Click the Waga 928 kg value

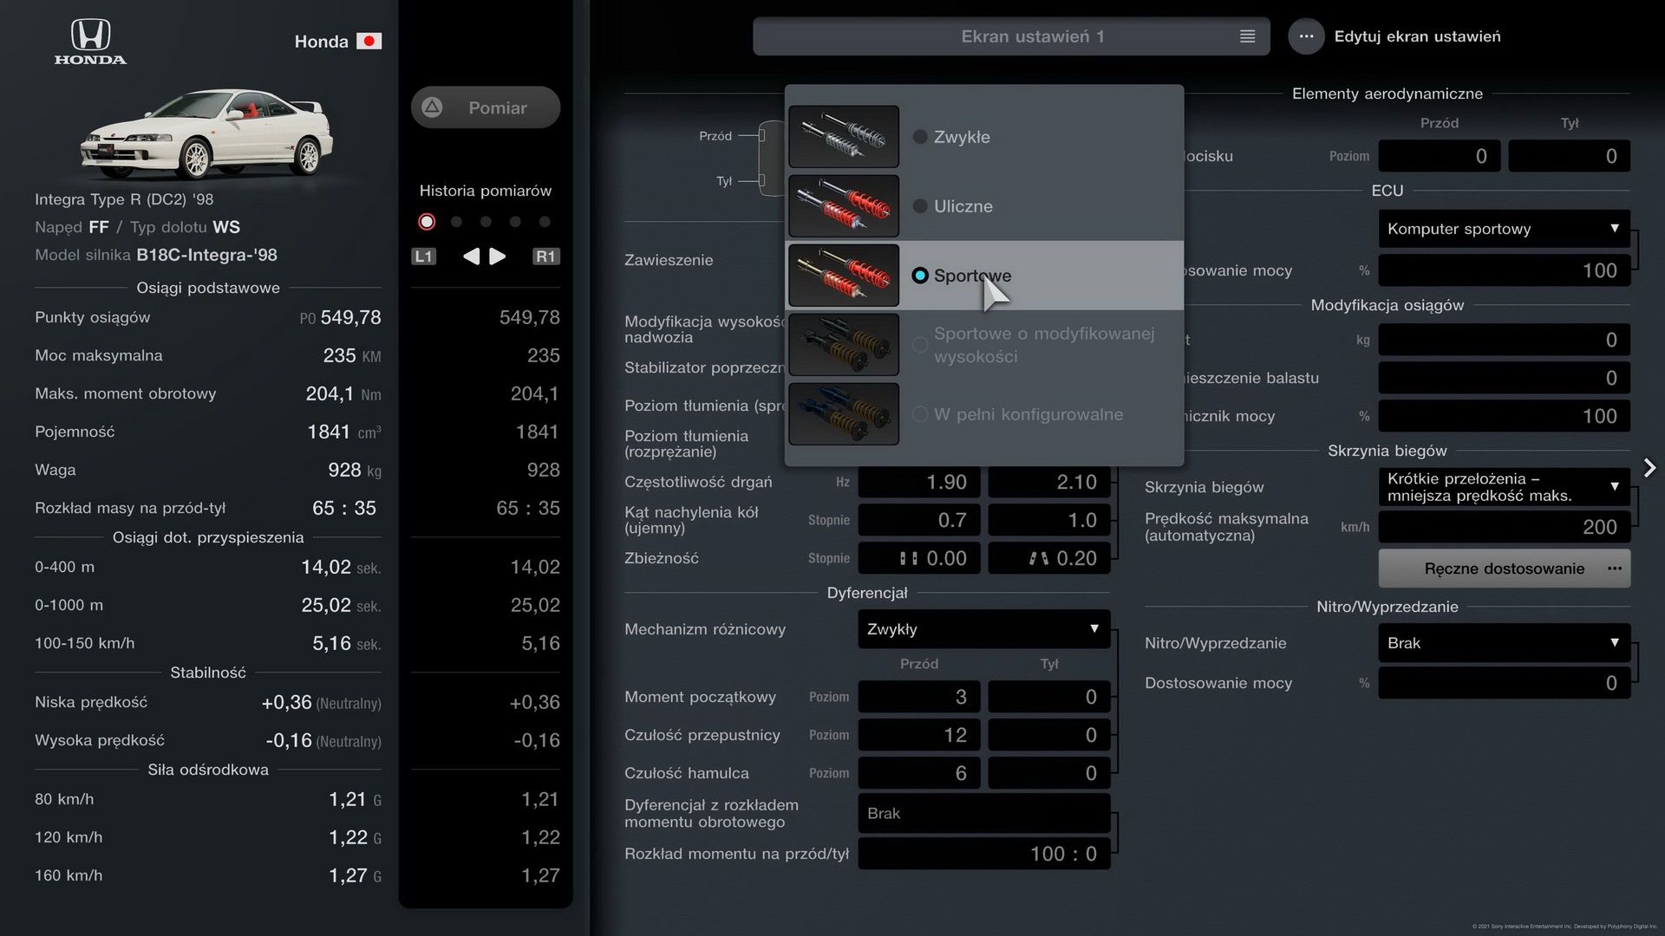(354, 470)
